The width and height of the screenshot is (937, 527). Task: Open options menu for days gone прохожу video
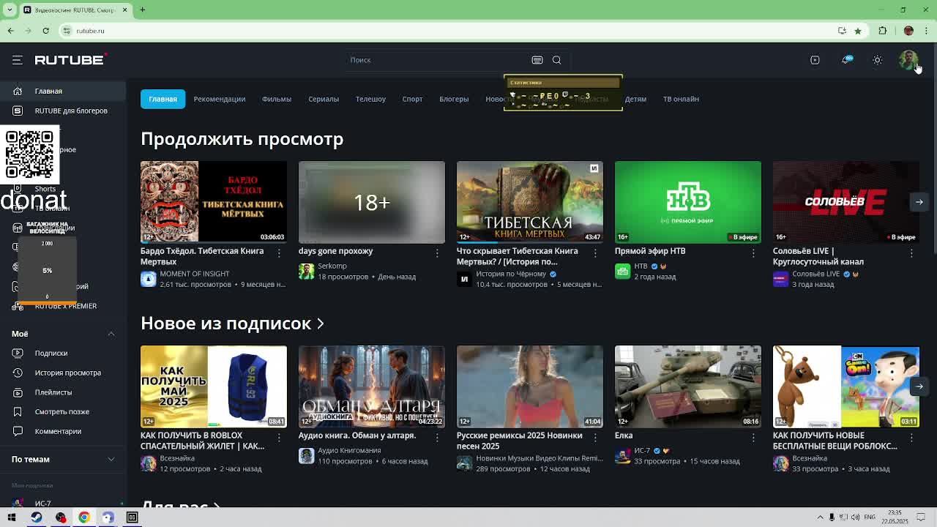coord(437,253)
